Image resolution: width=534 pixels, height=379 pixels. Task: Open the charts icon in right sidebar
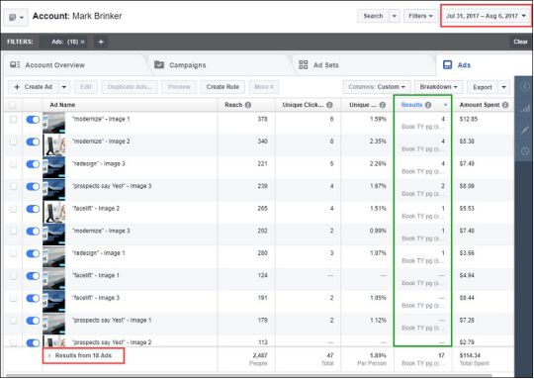[x=525, y=109]
